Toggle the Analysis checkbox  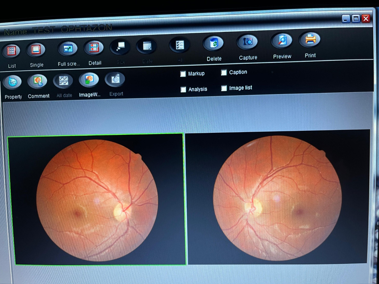point(183,89)
